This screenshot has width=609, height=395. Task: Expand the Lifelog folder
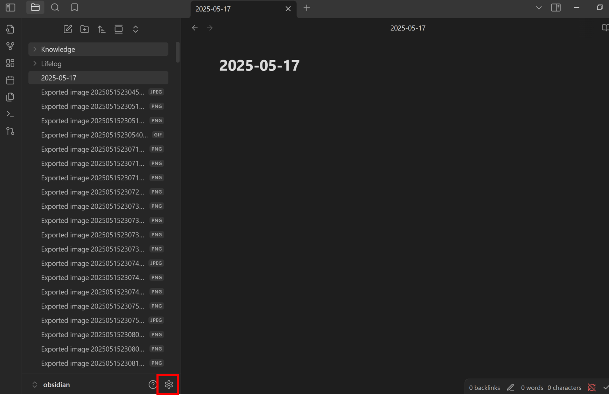35,64
